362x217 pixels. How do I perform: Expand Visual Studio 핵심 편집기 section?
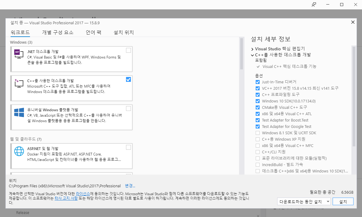pos(252,49)
